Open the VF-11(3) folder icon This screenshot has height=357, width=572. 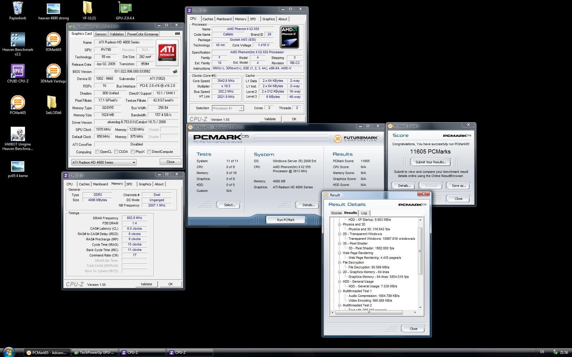89,11
